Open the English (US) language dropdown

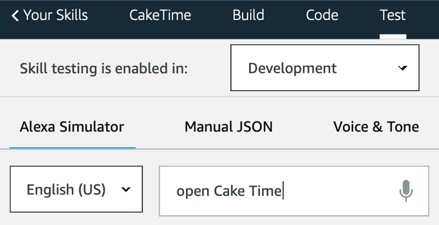76,189
